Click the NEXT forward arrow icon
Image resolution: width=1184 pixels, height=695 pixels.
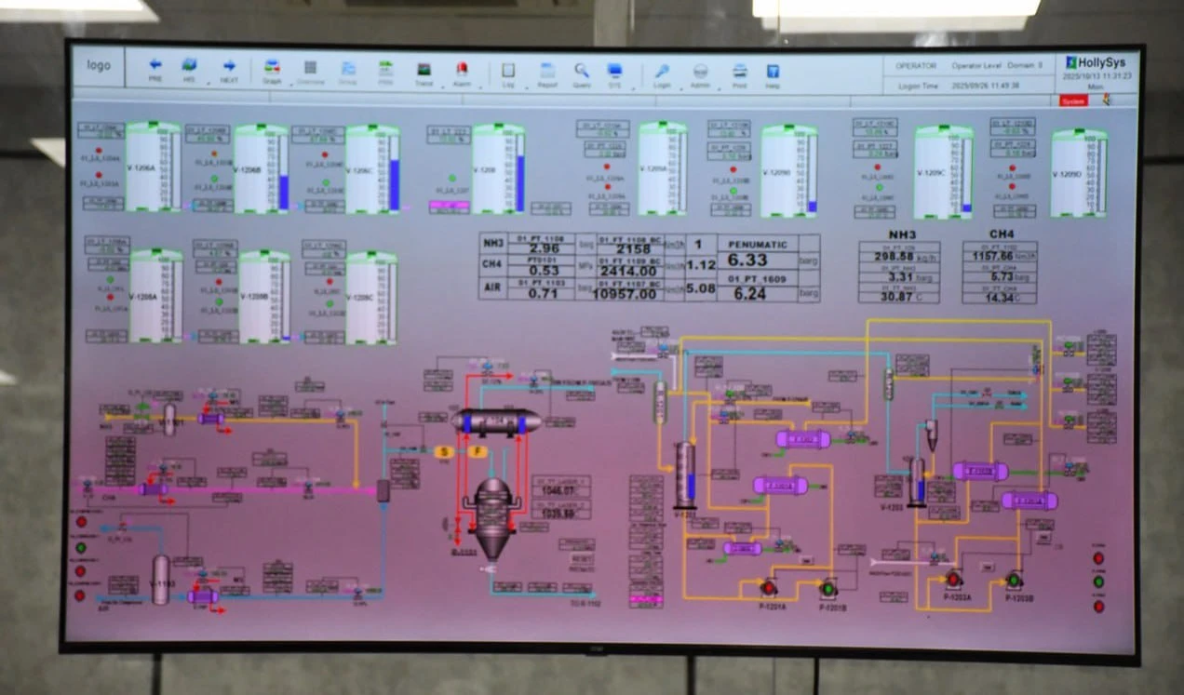[x=229, y=67]
